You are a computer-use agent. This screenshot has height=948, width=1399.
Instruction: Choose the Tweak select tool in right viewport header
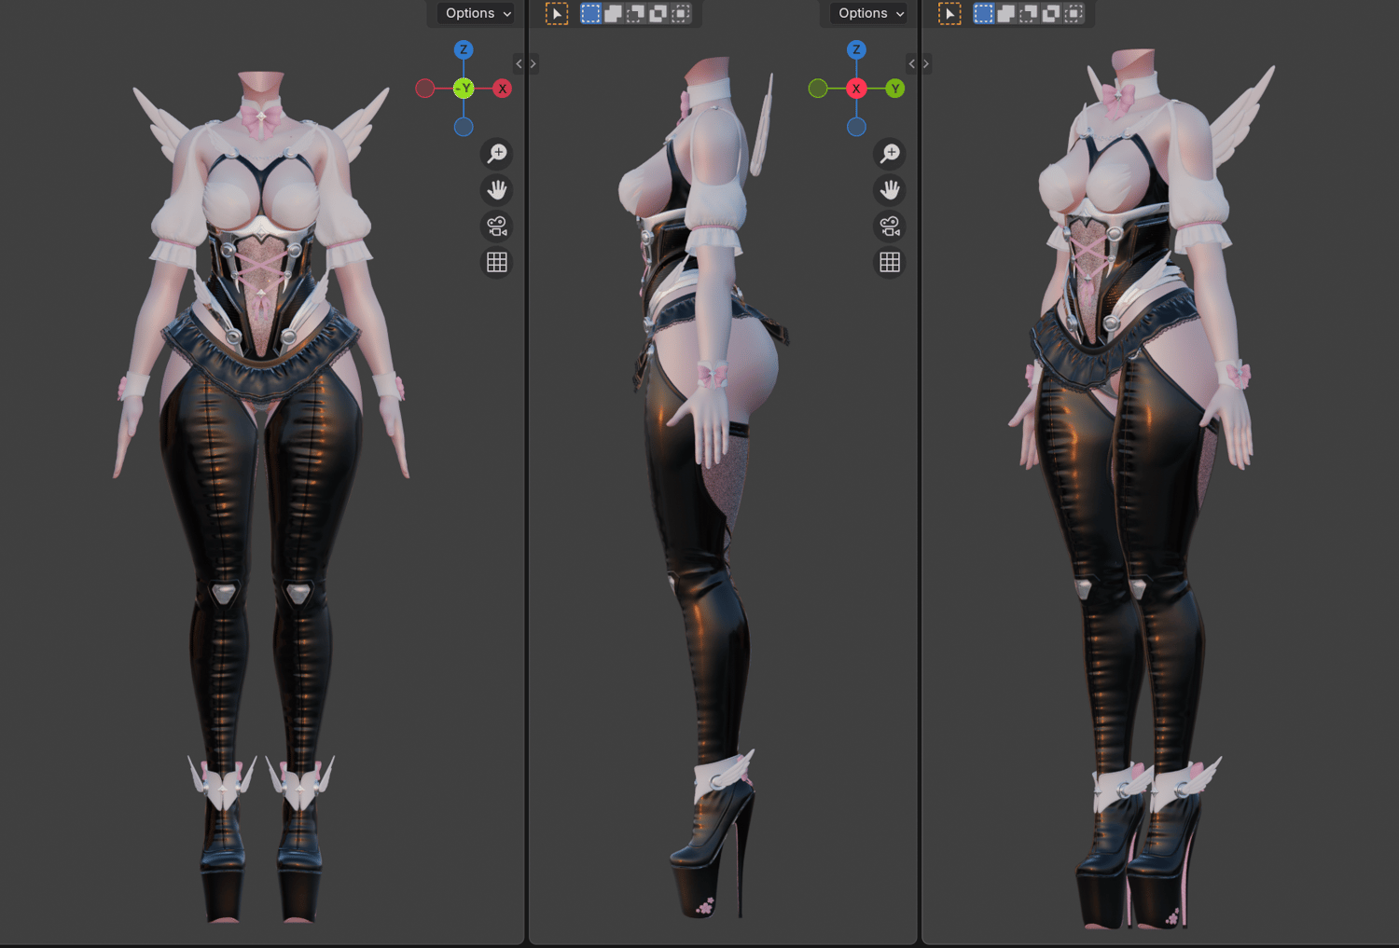point(949,14)
